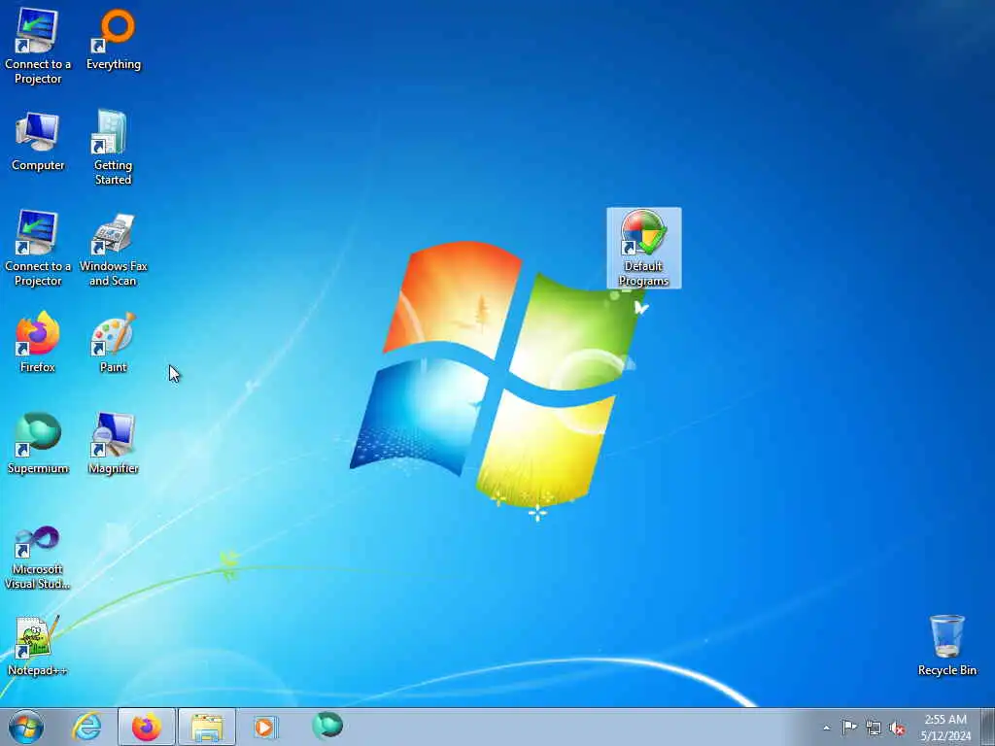Click the highlighted Default Programs icon
This screenshot has width=995, height=746.
(643, 248)
